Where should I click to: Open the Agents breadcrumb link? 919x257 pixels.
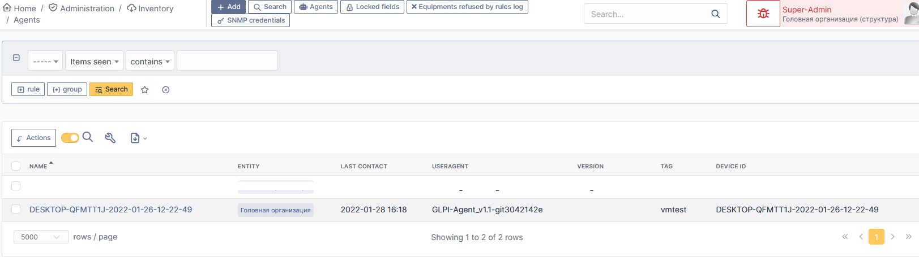(27, 20)
